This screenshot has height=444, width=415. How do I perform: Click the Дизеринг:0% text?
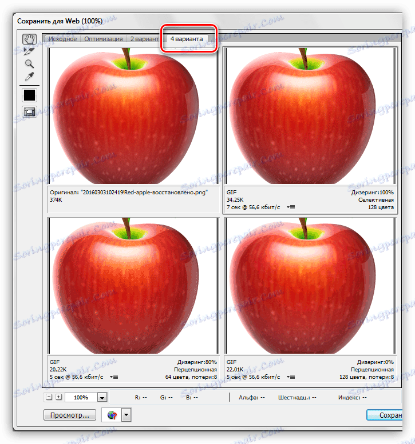tap(375, 362)
